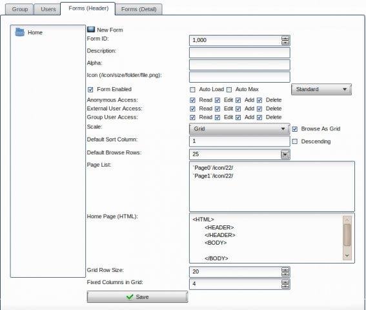366x310 pixels.
Task: Switch to the Users tab
Action: 48,9
